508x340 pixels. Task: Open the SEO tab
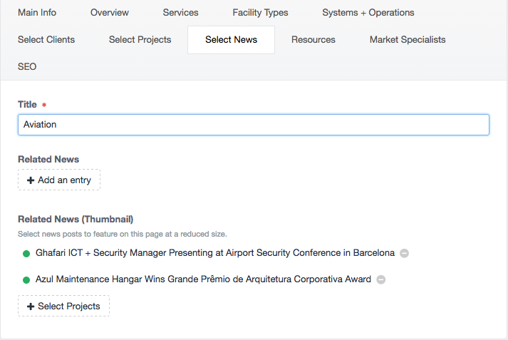27,67
